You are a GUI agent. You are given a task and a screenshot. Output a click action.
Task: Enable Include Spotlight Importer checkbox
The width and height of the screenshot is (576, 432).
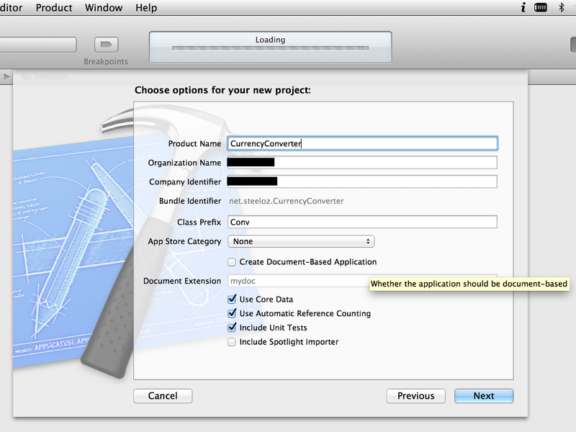point(232,342)
